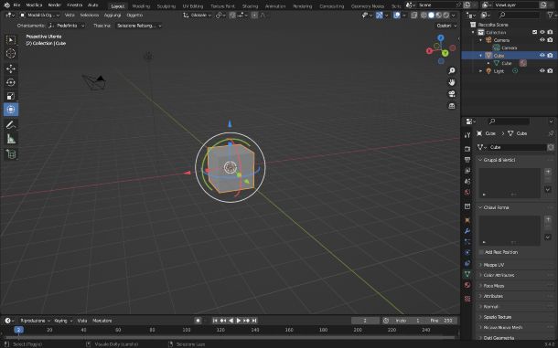Select the Cursor tool
Screen dimensions: 558x348
11,53
